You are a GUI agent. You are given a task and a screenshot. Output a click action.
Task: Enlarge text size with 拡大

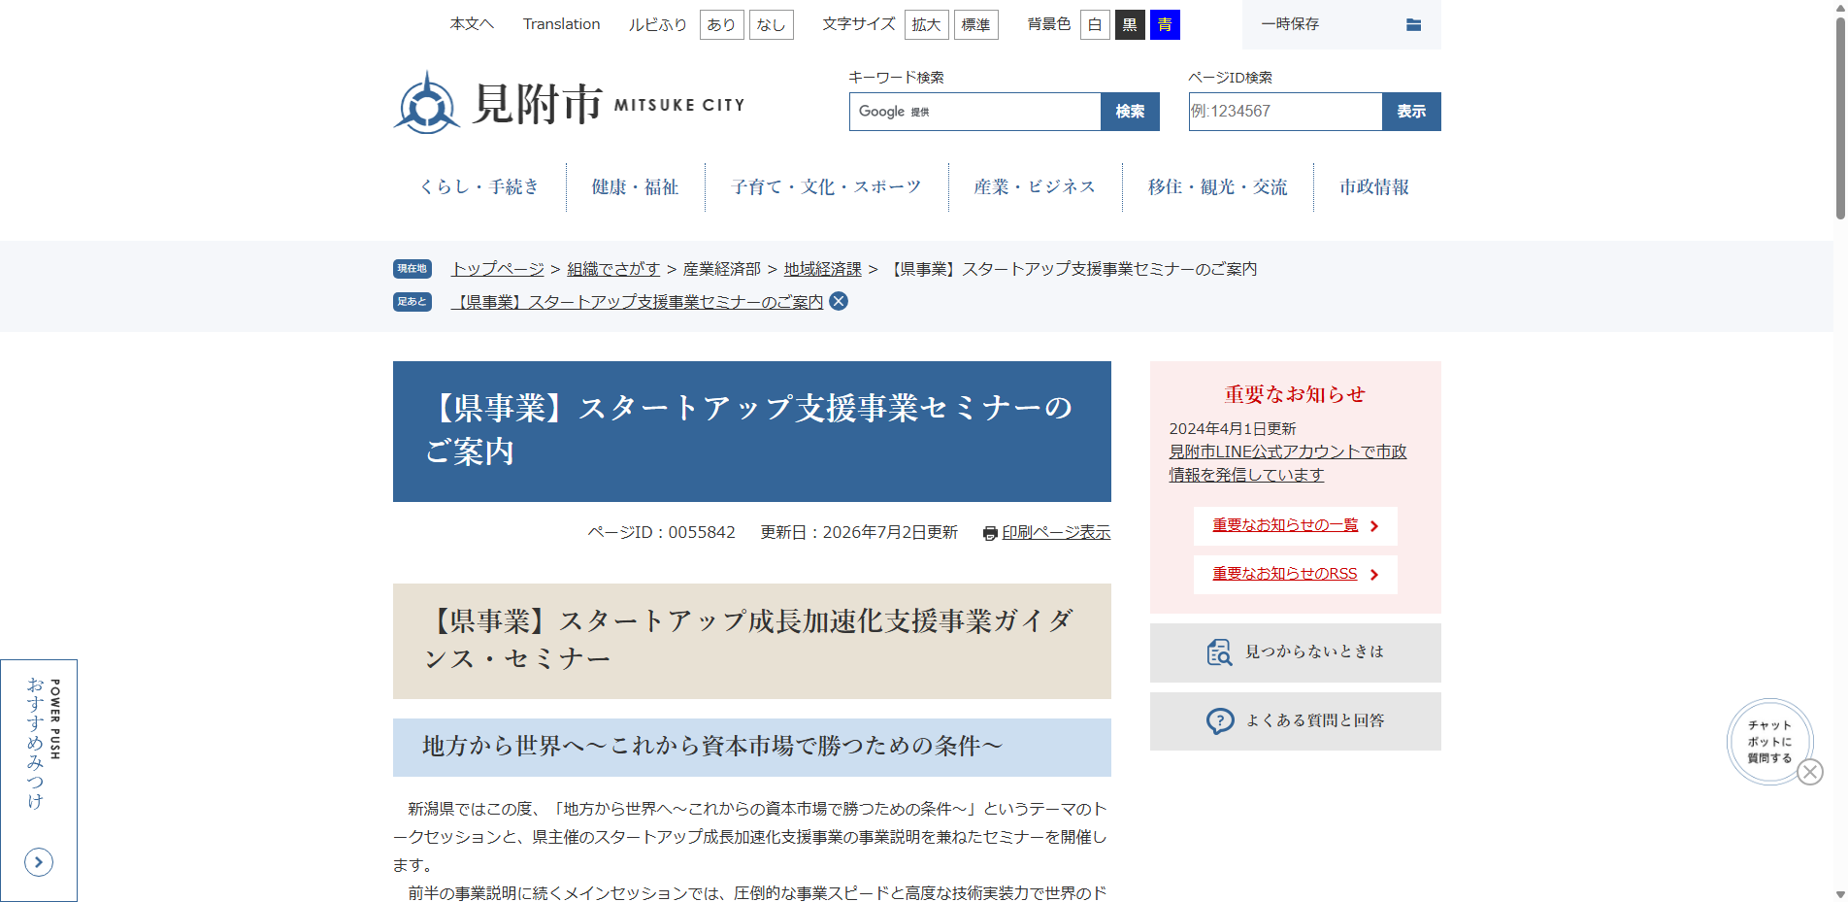point(927,24)
